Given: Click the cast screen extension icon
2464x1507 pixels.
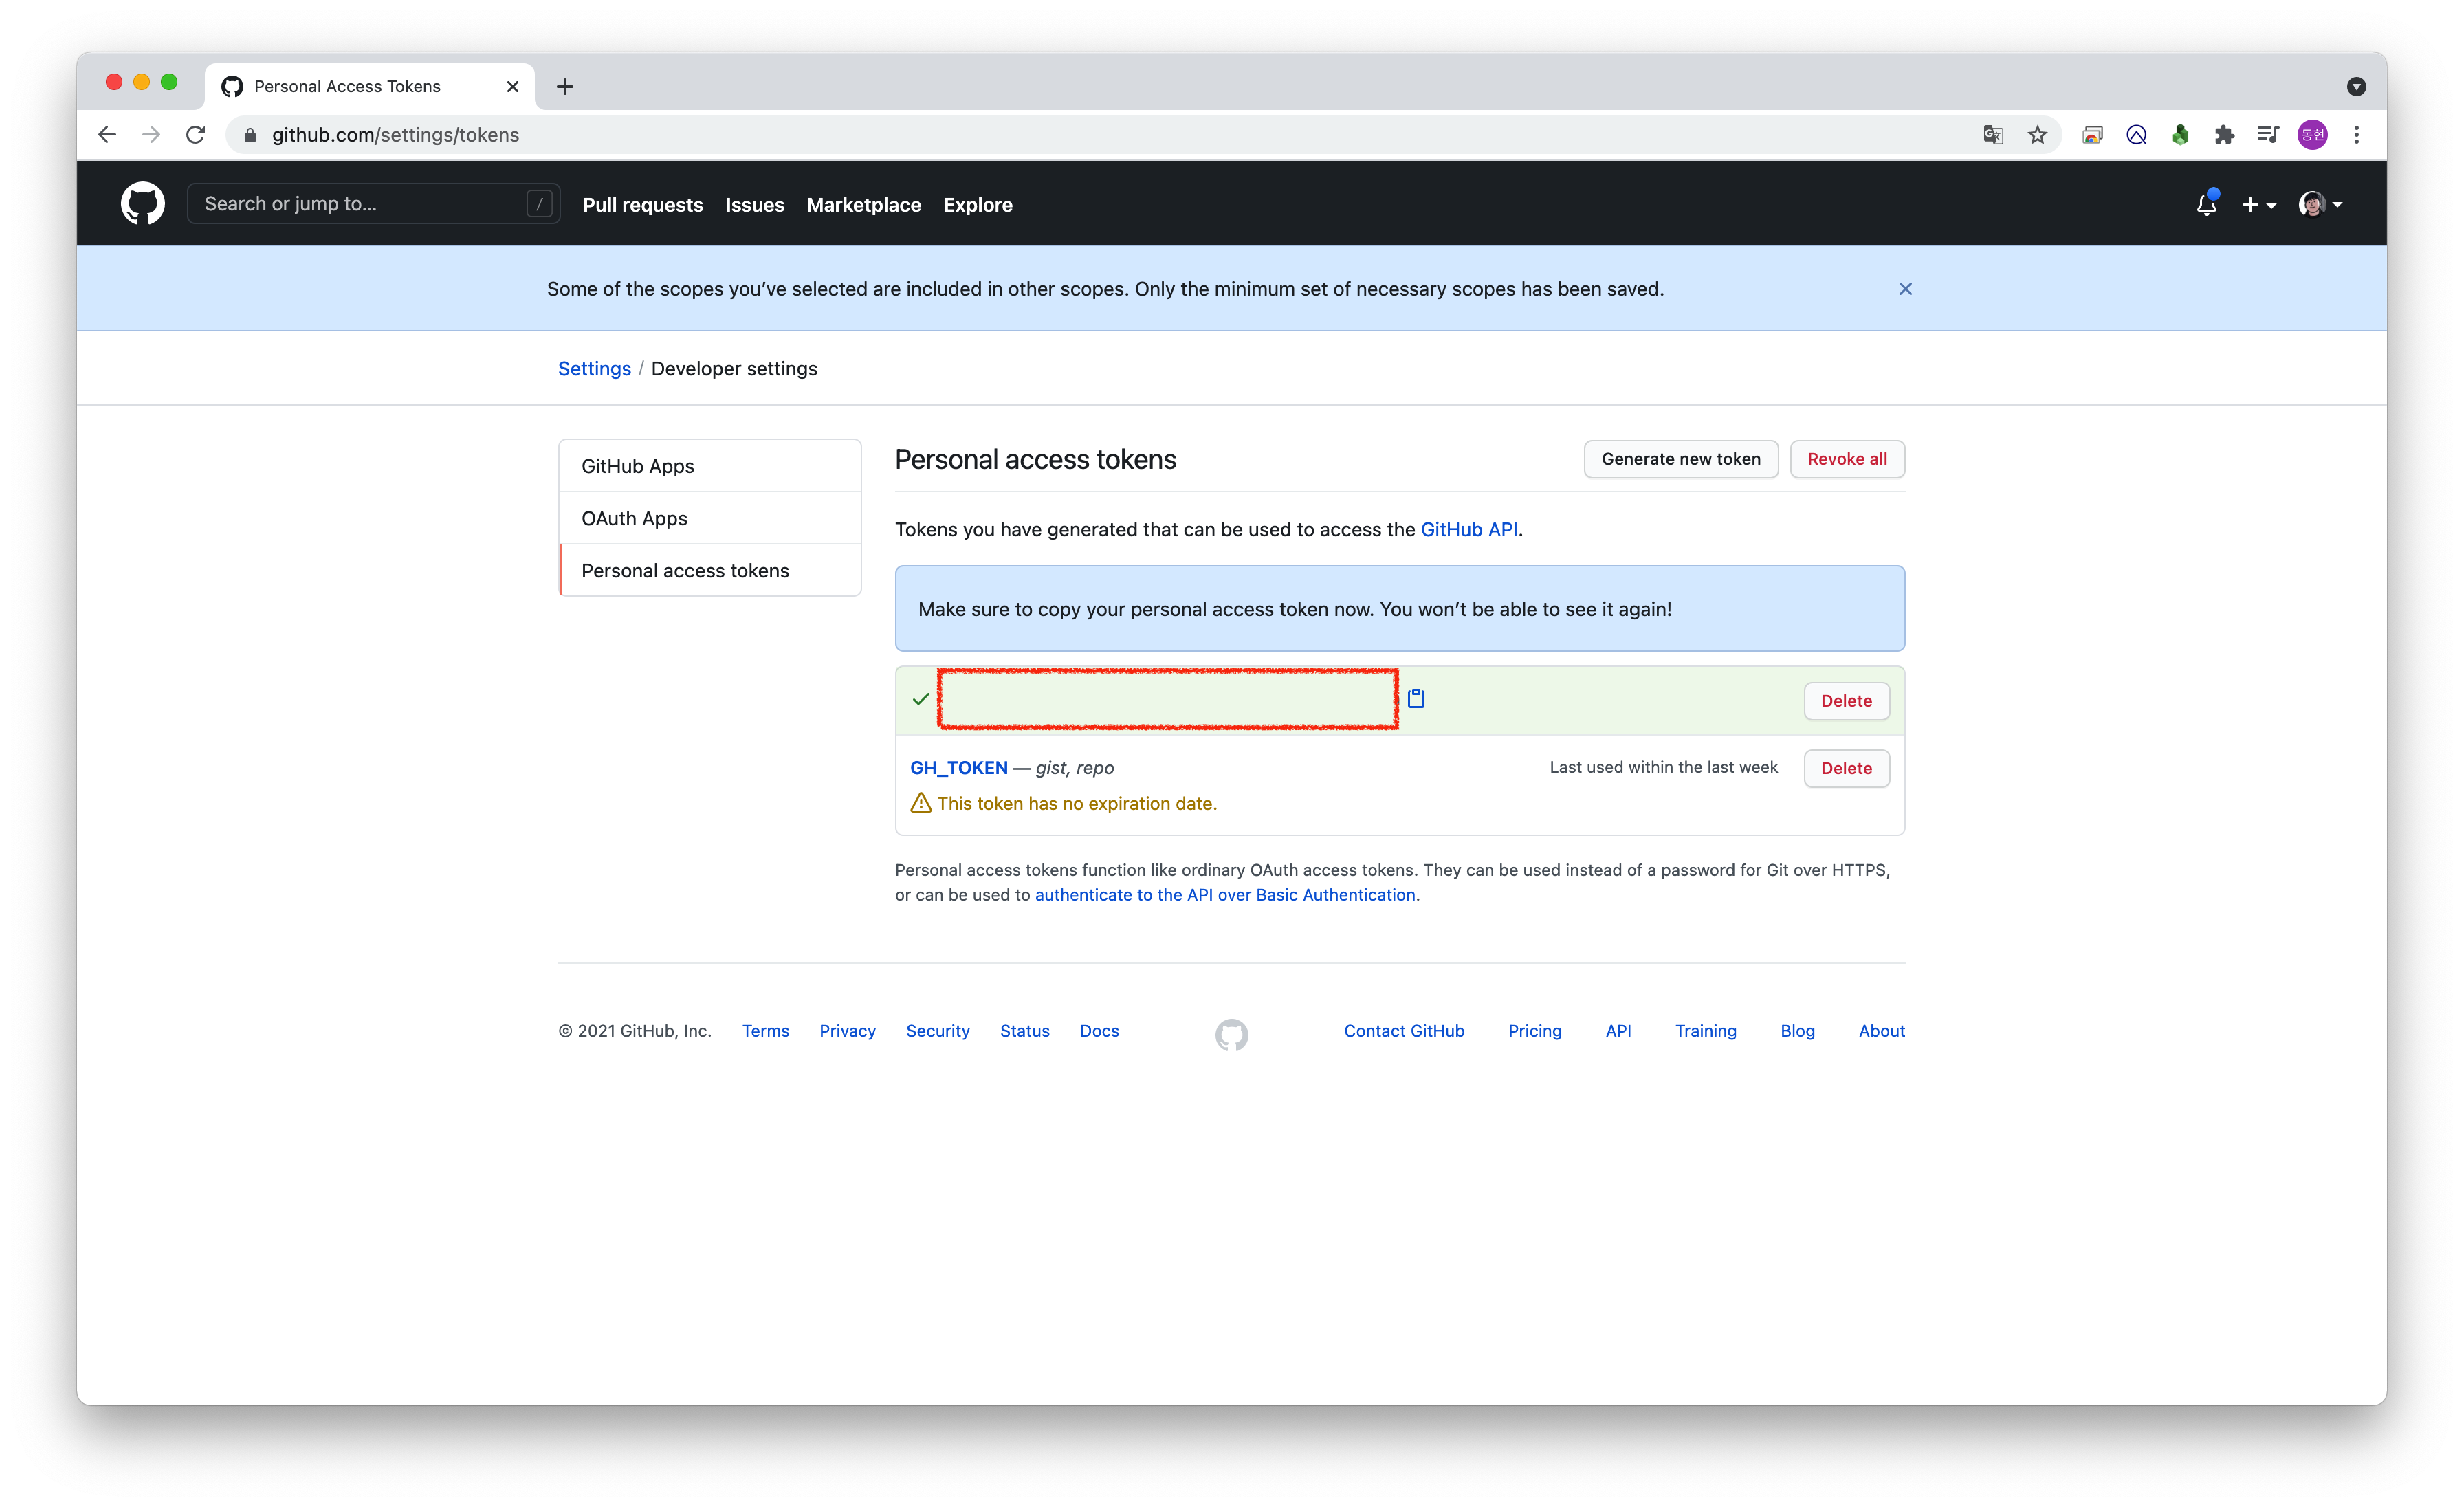Looking at the screenshot, I should 2092,135.
